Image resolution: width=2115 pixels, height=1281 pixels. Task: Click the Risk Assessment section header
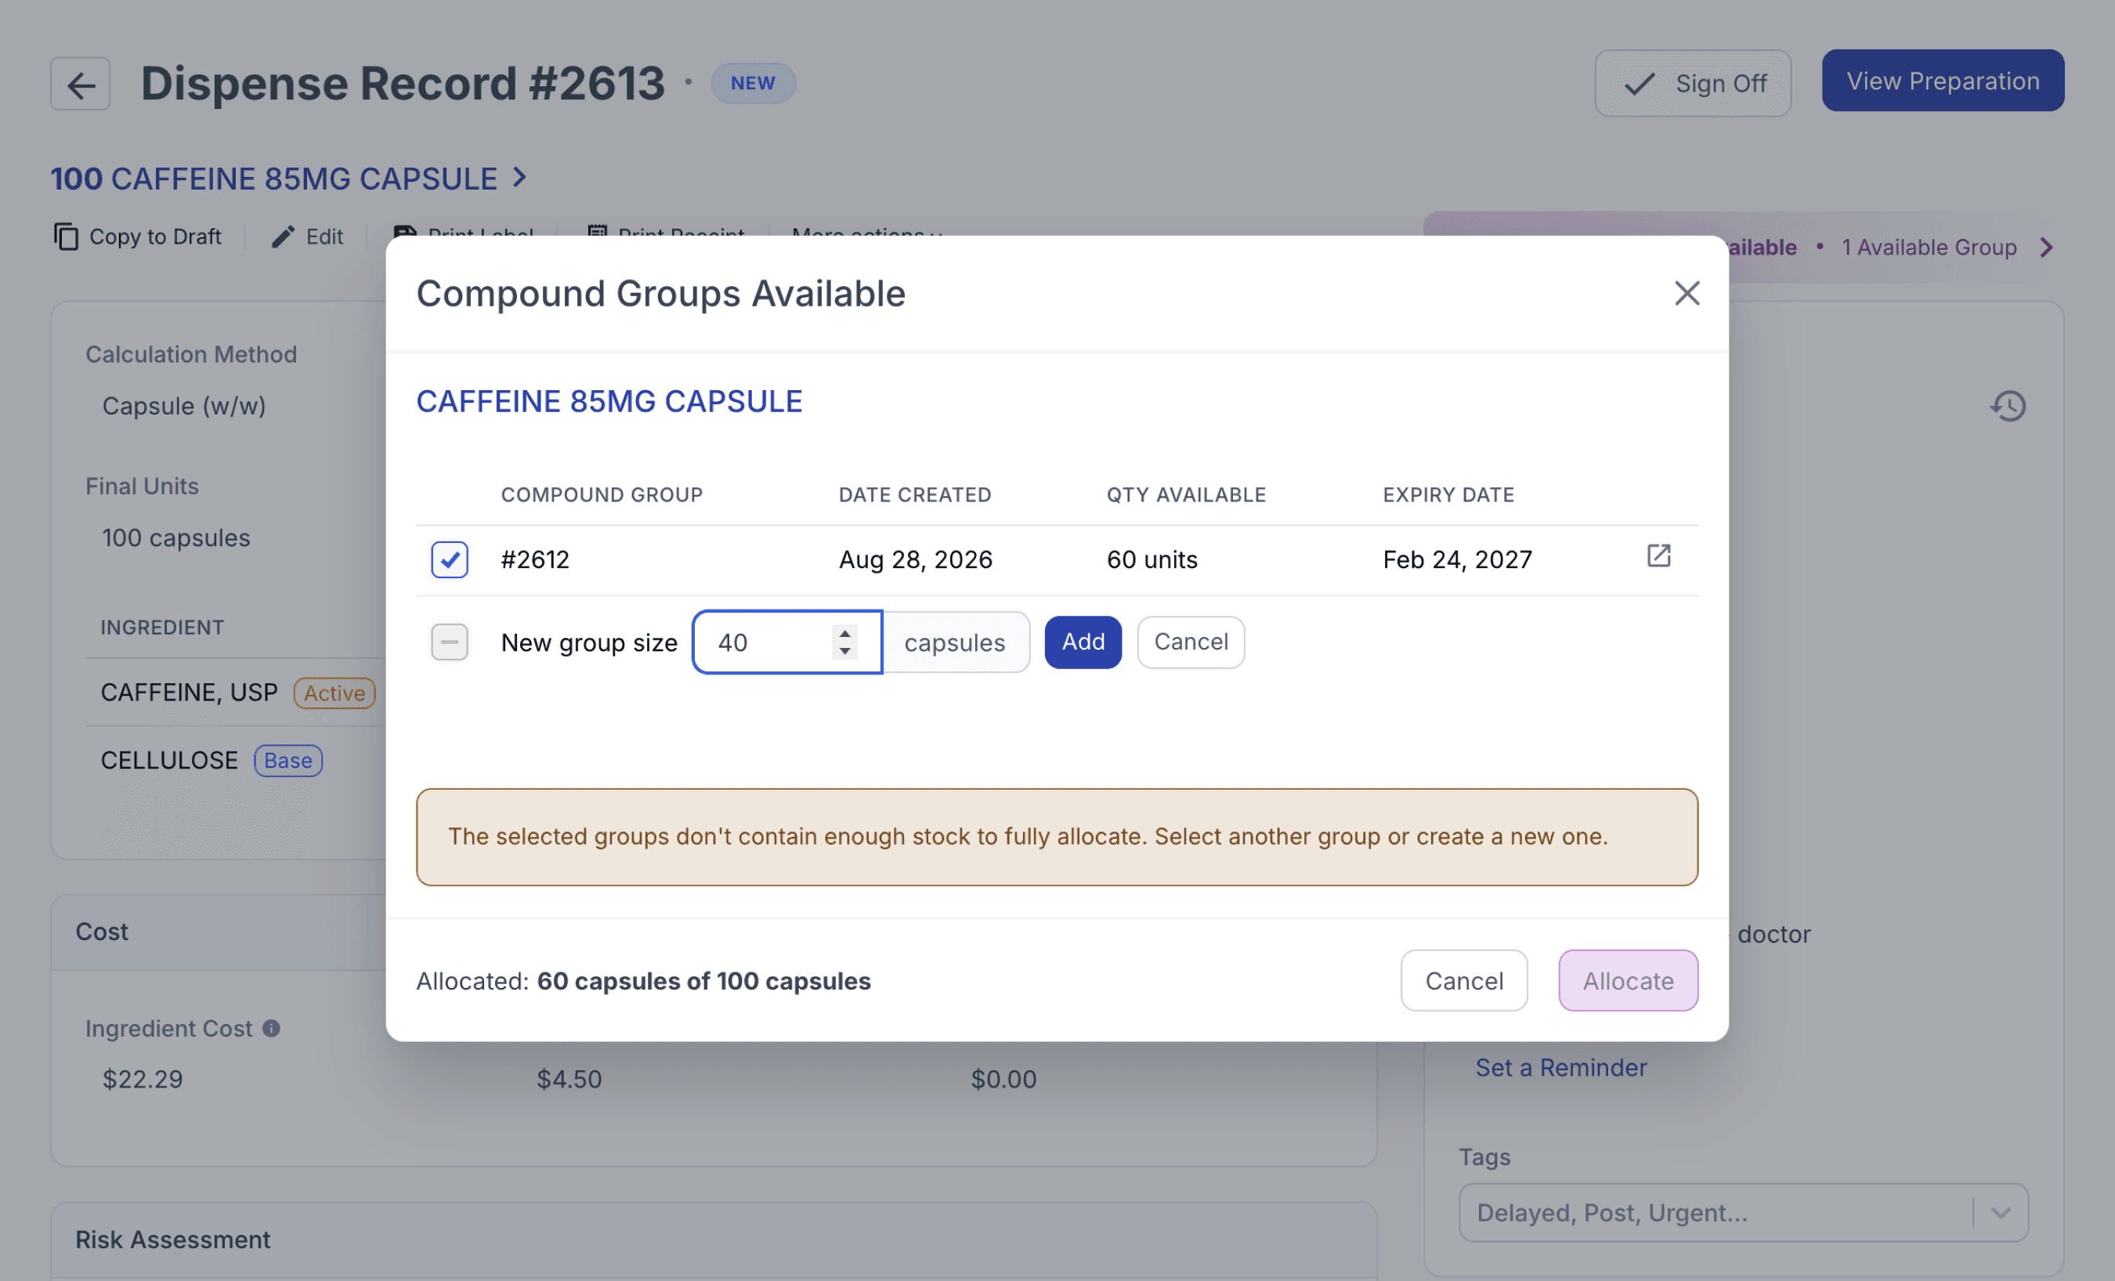click(x=172, y=1239)
